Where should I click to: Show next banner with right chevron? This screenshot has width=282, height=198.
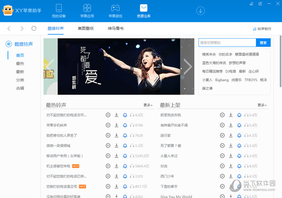[x=188, y=66]
